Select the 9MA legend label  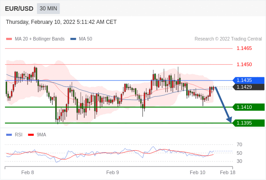pos(41,135)
